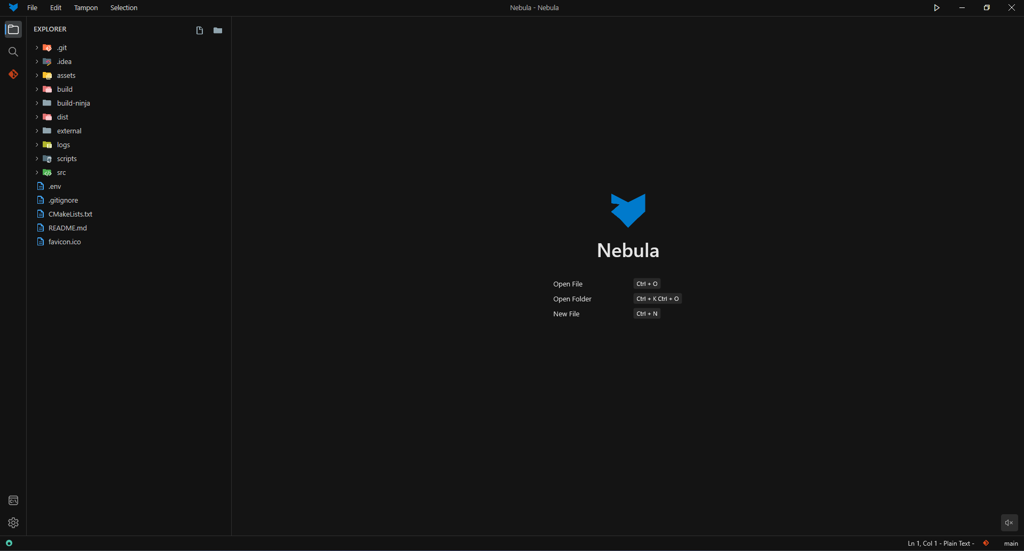The height and width of the screenshot is (551, 1024).
Task: Click the New File icon in Explorer
Action: (x=200, y=30)
